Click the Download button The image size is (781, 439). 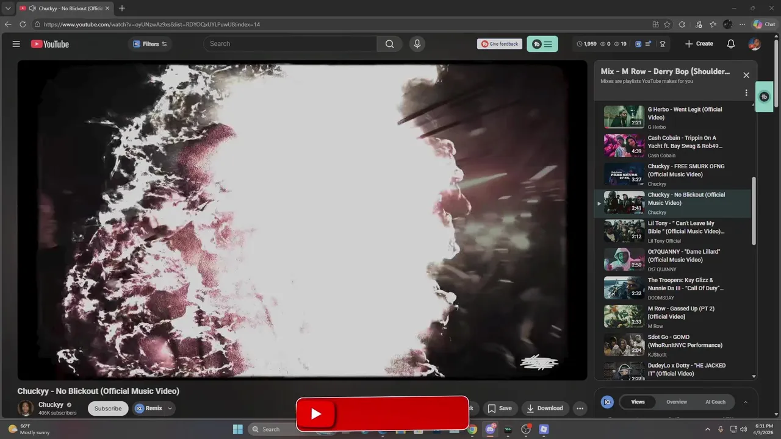tap(545, 409)
